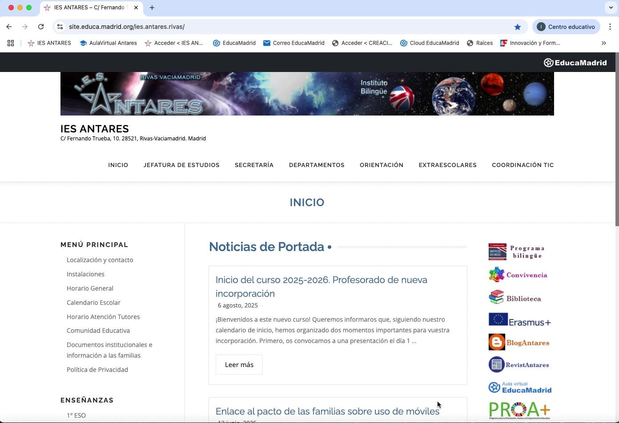
Task: Go back to the previous page
Action: coord(9,27)
